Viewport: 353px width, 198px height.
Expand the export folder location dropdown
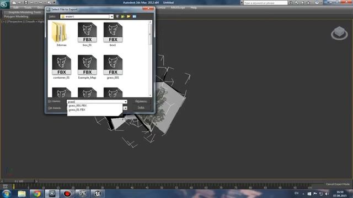point(111,16)
